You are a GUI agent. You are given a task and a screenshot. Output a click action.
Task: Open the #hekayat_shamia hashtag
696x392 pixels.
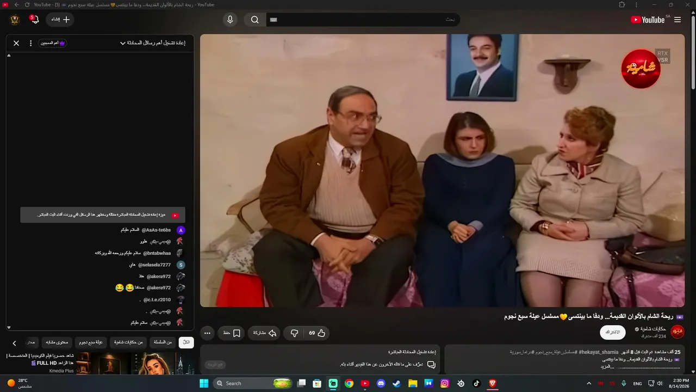[x=599, y=352]
